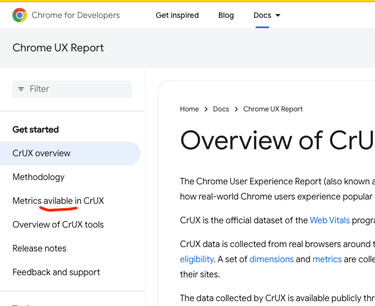Click the filter lines icon
The image size is (375, 306).
(x=21, y=89)
